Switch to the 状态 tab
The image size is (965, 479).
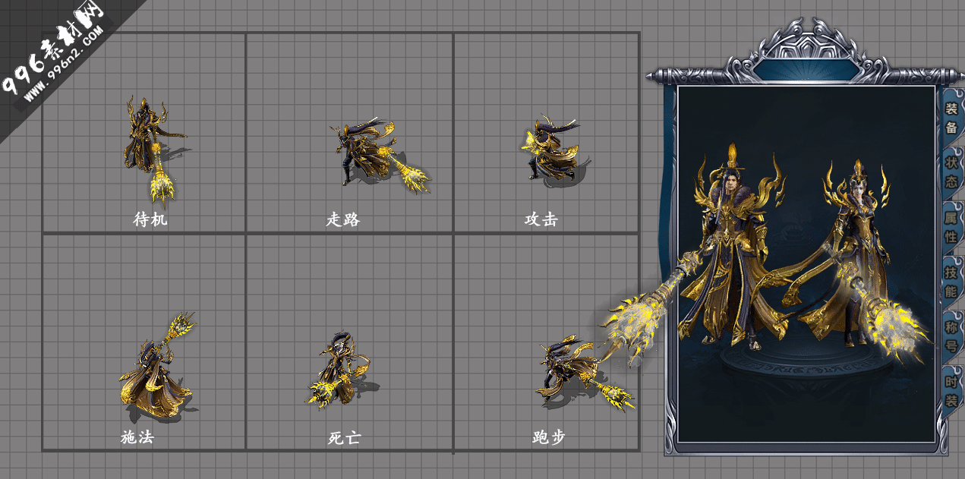click(951, 172)
